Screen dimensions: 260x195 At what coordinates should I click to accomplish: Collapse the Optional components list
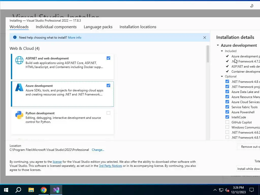pos(222,76)
